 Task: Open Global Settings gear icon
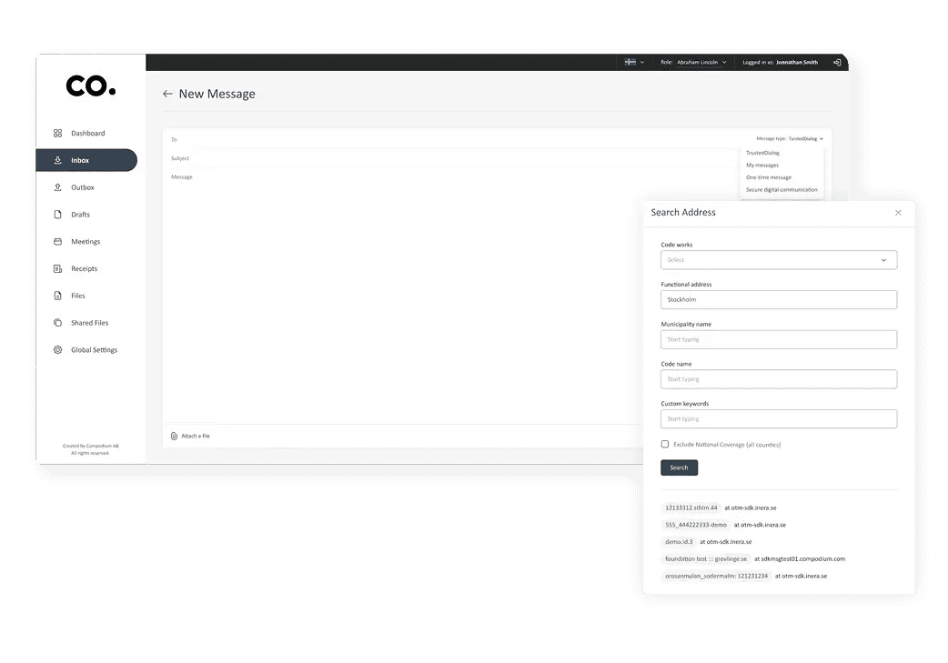click(x=57, y=350)
